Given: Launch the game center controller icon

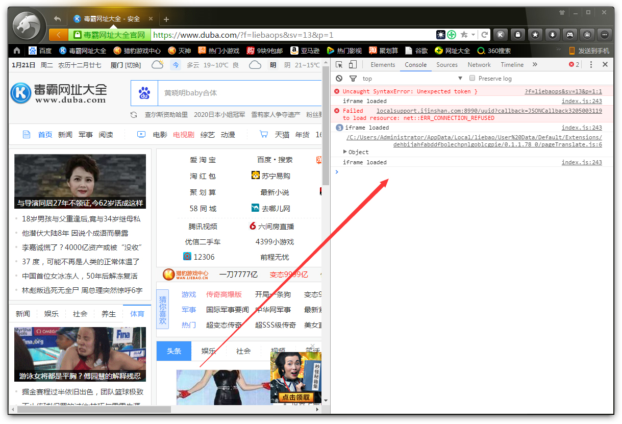Looking at the screenshot, I should tap(570, 35).
